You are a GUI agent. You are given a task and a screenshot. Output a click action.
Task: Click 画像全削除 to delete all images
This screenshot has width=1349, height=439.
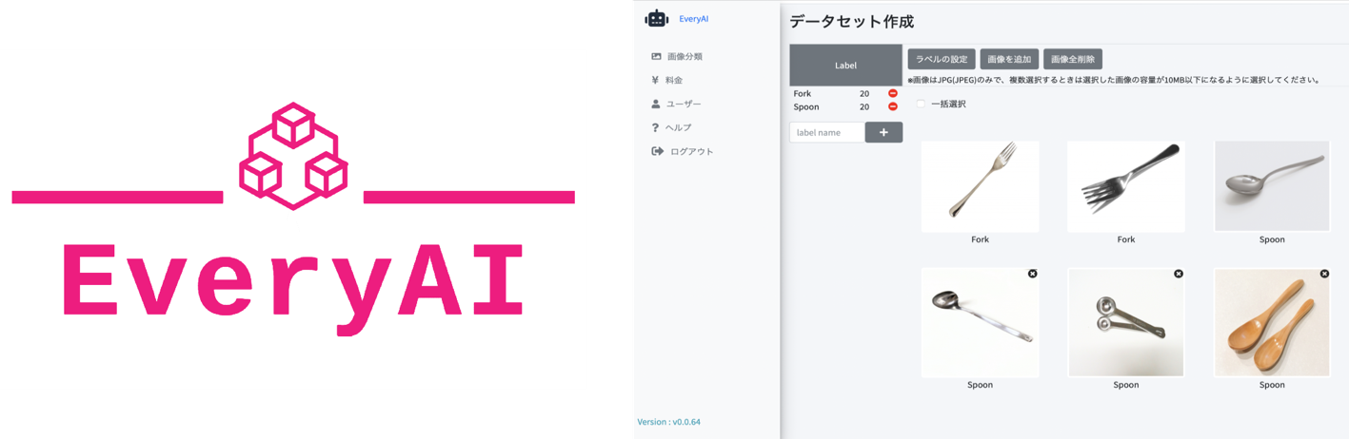click(x=1072, y=59)
